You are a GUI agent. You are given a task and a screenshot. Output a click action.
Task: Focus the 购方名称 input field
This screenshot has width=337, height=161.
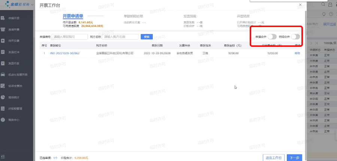click(120, 37)
